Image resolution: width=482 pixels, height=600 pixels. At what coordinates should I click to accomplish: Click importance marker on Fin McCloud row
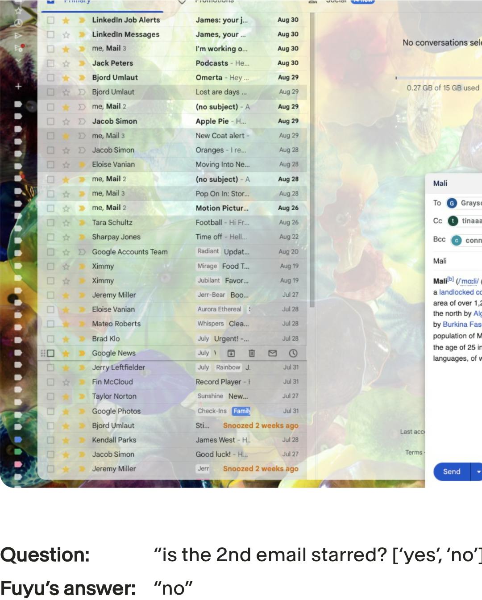(x=82, y=382)
